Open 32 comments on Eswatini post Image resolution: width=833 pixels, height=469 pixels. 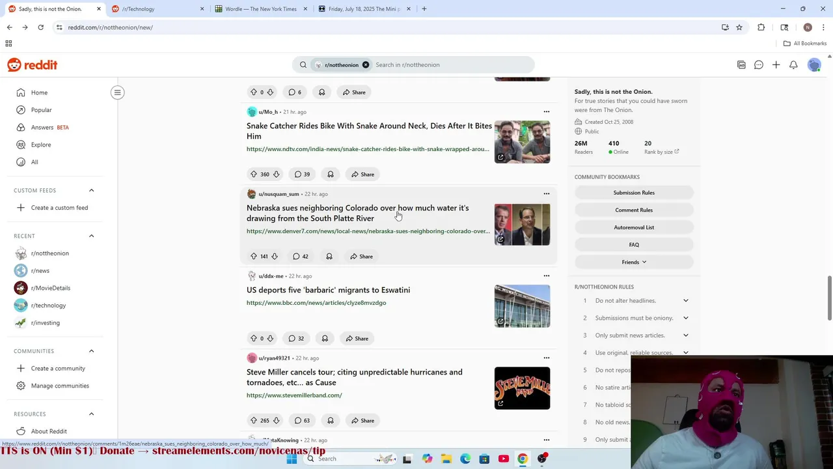tap(296, 338)
